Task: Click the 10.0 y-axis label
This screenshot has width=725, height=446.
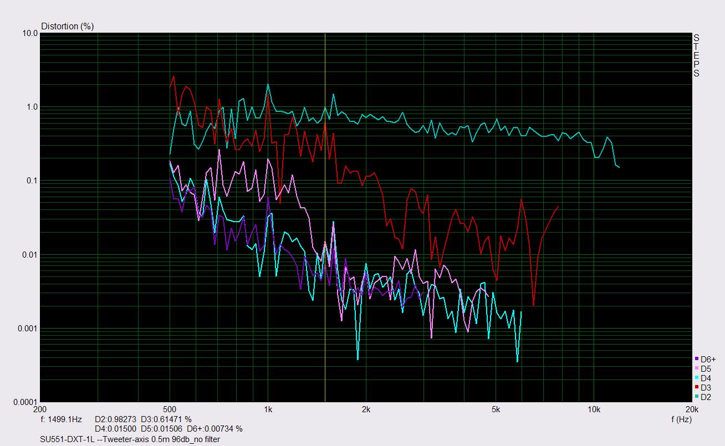Action: click(30, 33)
